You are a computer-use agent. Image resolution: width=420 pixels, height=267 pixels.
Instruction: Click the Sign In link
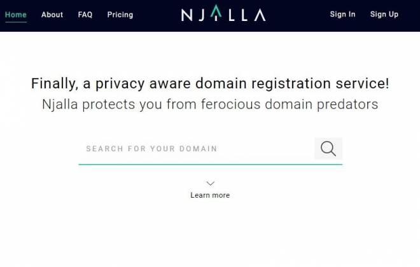[342, 15]
